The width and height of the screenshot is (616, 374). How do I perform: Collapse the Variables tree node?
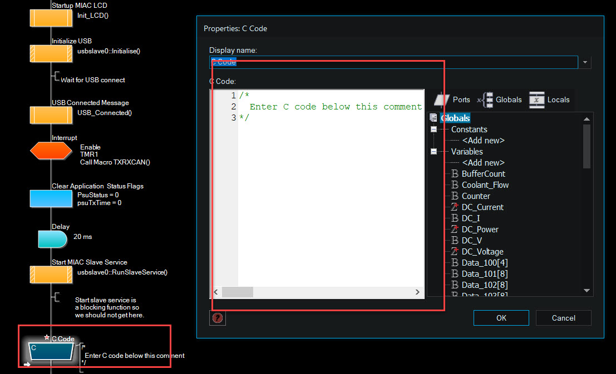[433, 152]
